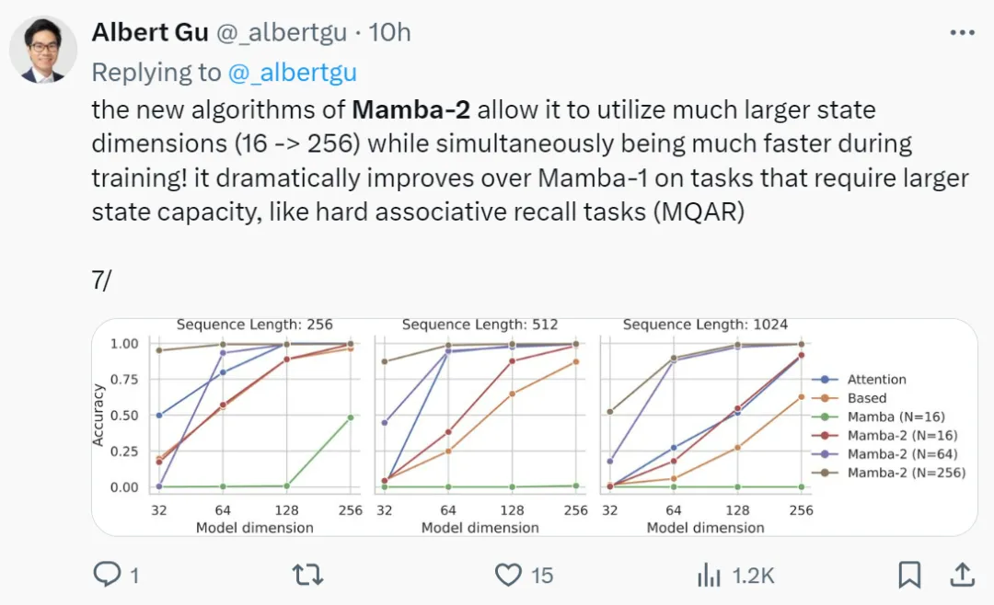Open the 10h timestamp link

point(390,32)
